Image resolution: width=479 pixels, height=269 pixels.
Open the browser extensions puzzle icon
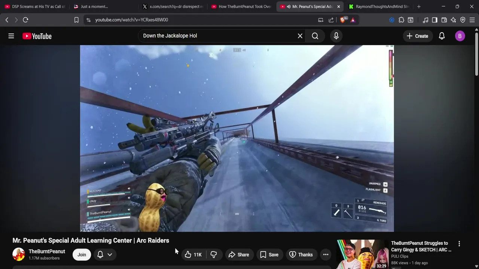401,20
